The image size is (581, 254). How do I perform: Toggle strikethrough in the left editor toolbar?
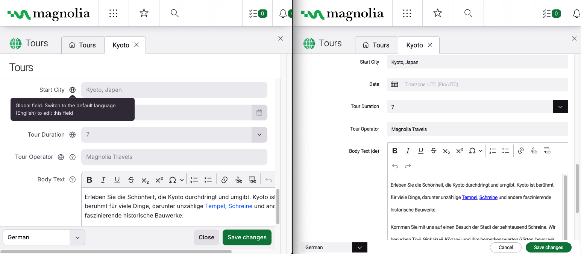(131, 180)
